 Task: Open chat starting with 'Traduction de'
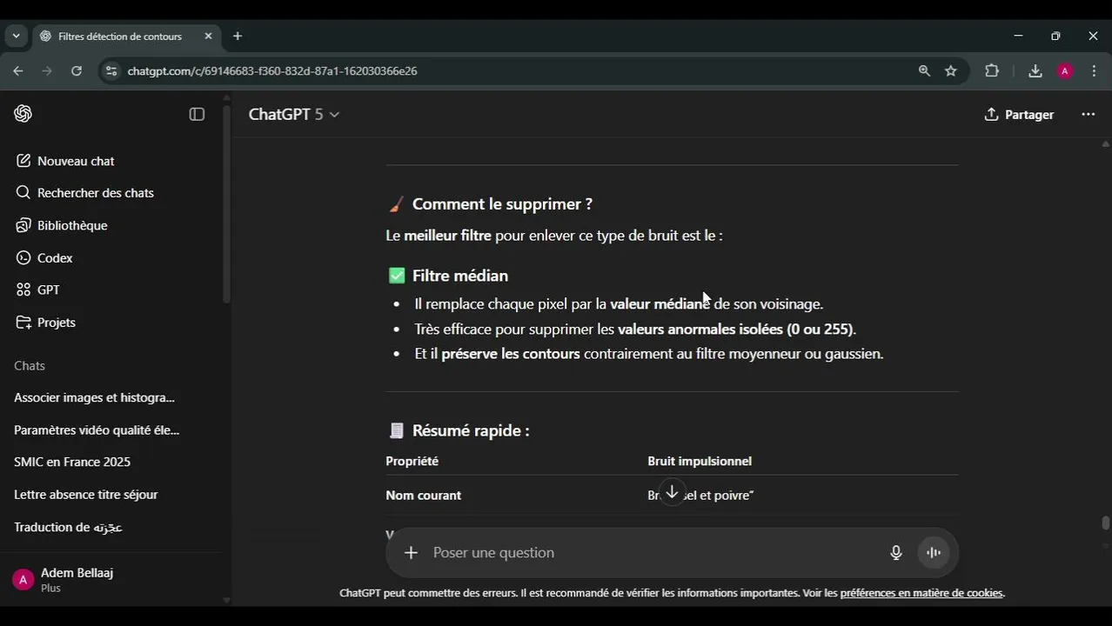point(69,527)
